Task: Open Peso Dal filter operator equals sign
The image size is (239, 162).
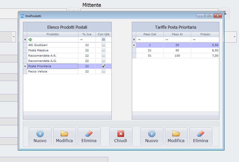Action: 139,40
